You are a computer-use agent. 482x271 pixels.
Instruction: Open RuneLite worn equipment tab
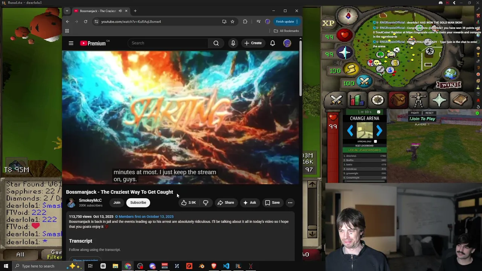point(418,100)
